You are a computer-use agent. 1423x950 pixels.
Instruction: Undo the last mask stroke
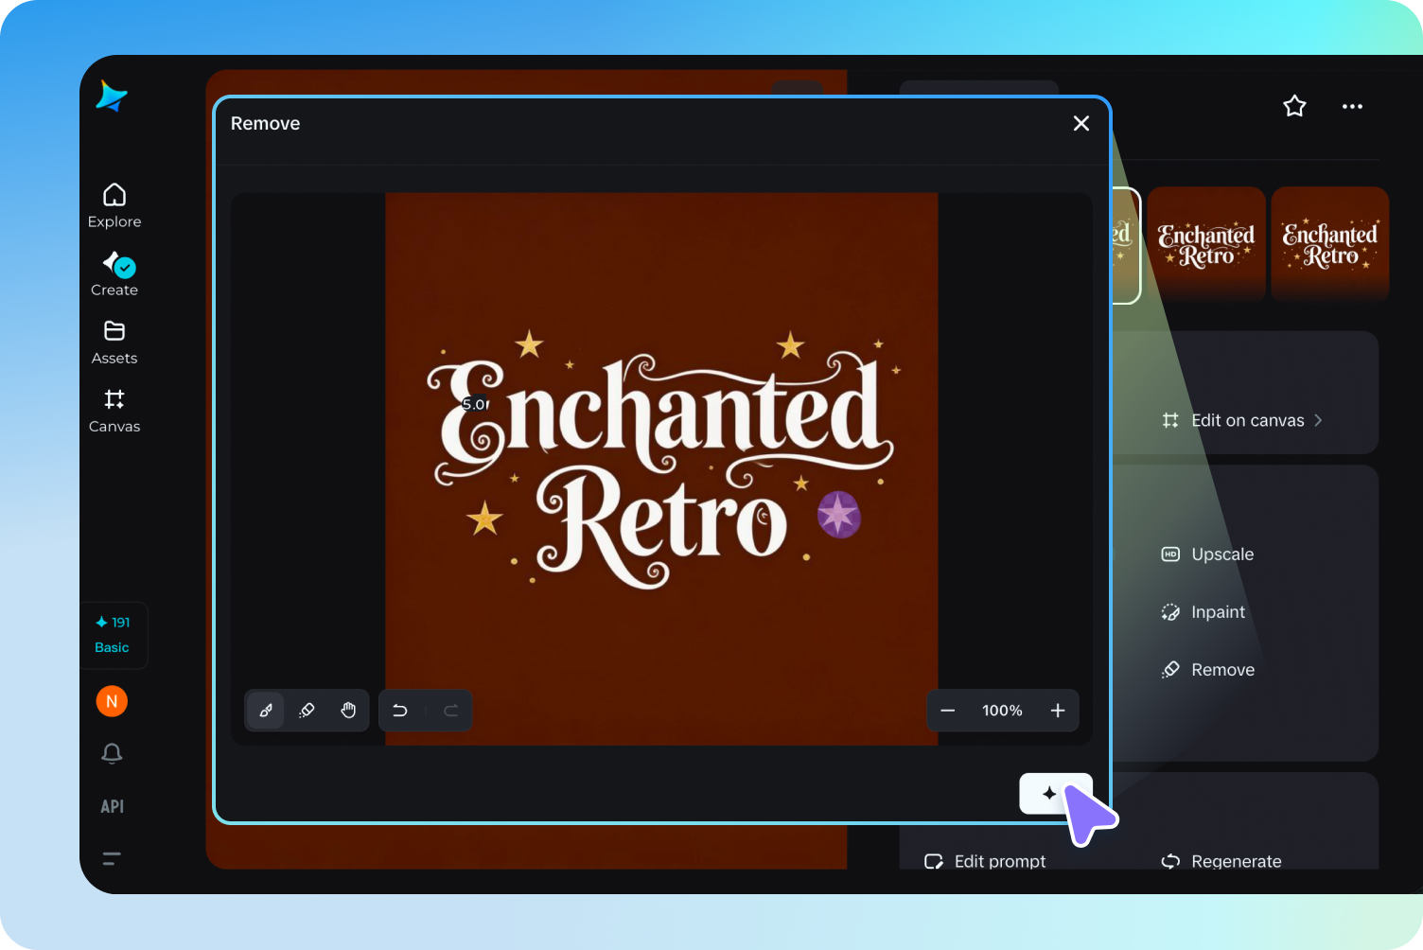(400, 711)
